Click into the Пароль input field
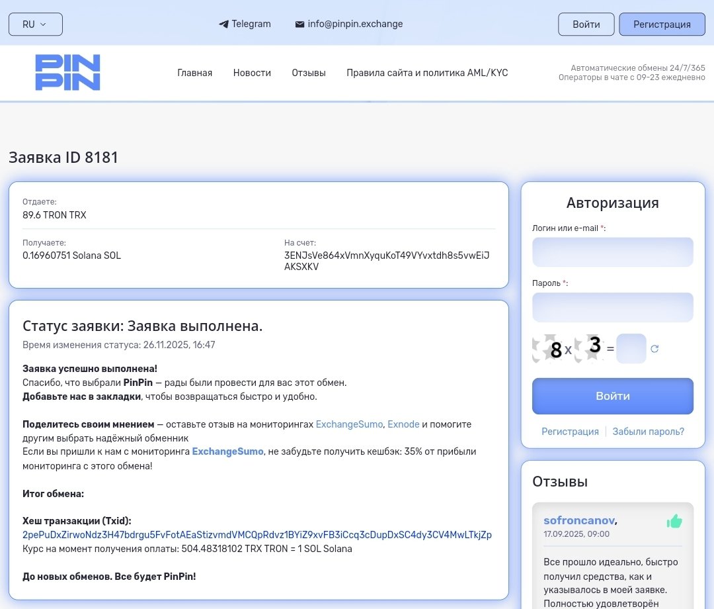 612,307
